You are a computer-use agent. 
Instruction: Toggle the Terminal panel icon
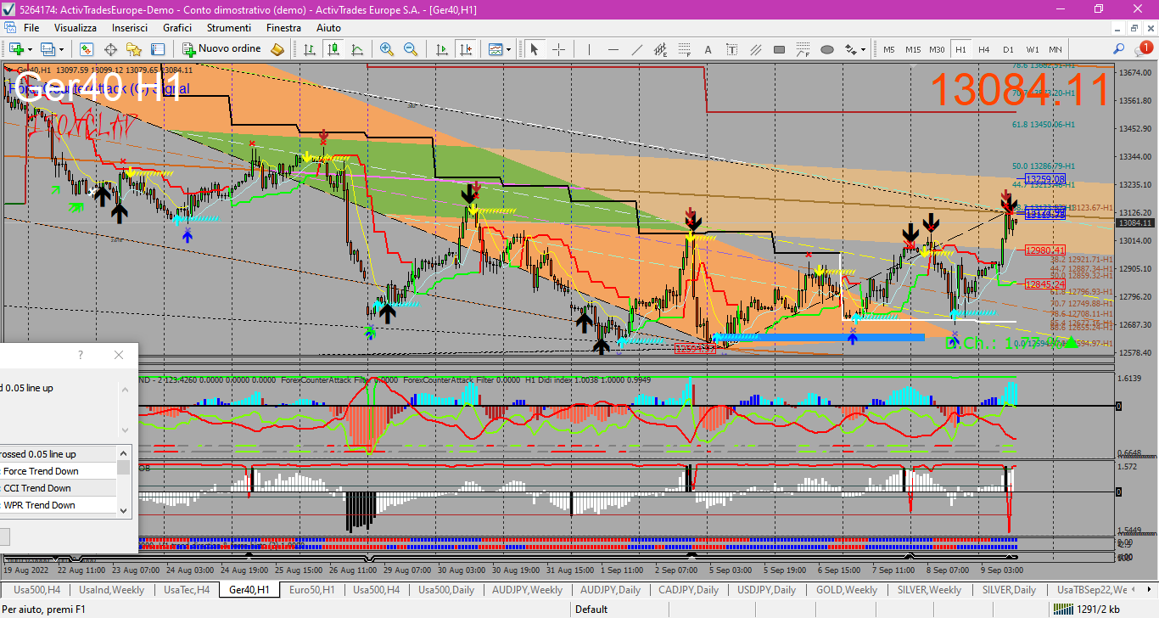click(x=158, y=49)
